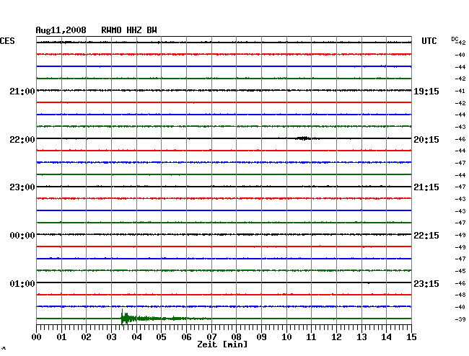Click the 01 minute axis tick label
This screenshot has height=356, width=469.
click(61, 337)
